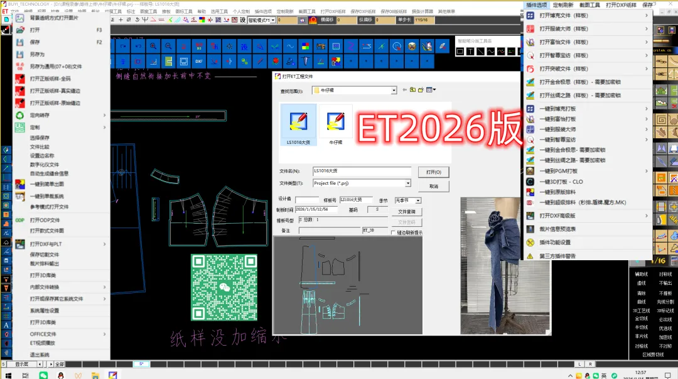This screenshot has height=379, width=678.
Task: Click the zoom-out magnifier in blue toolbar
Action: click(168, 47)
